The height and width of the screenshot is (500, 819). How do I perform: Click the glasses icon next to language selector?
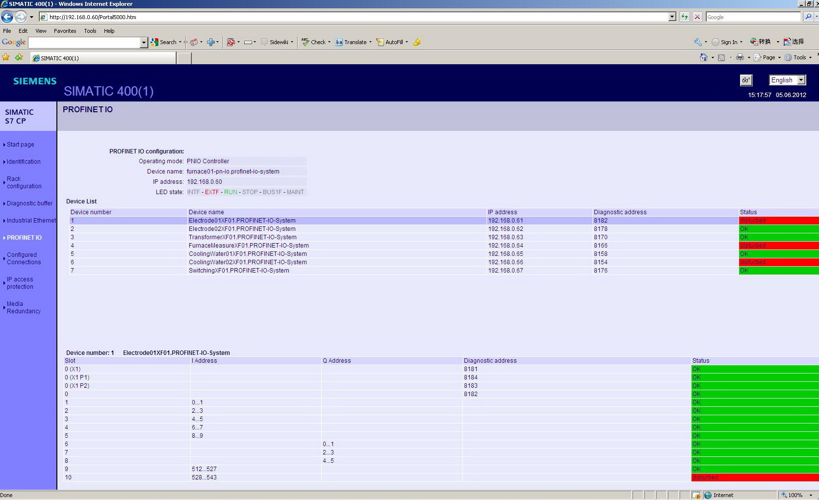pos(746,80)
